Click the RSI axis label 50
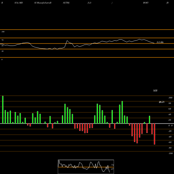This screenshot has width=174, height=174. click(2, 46)
